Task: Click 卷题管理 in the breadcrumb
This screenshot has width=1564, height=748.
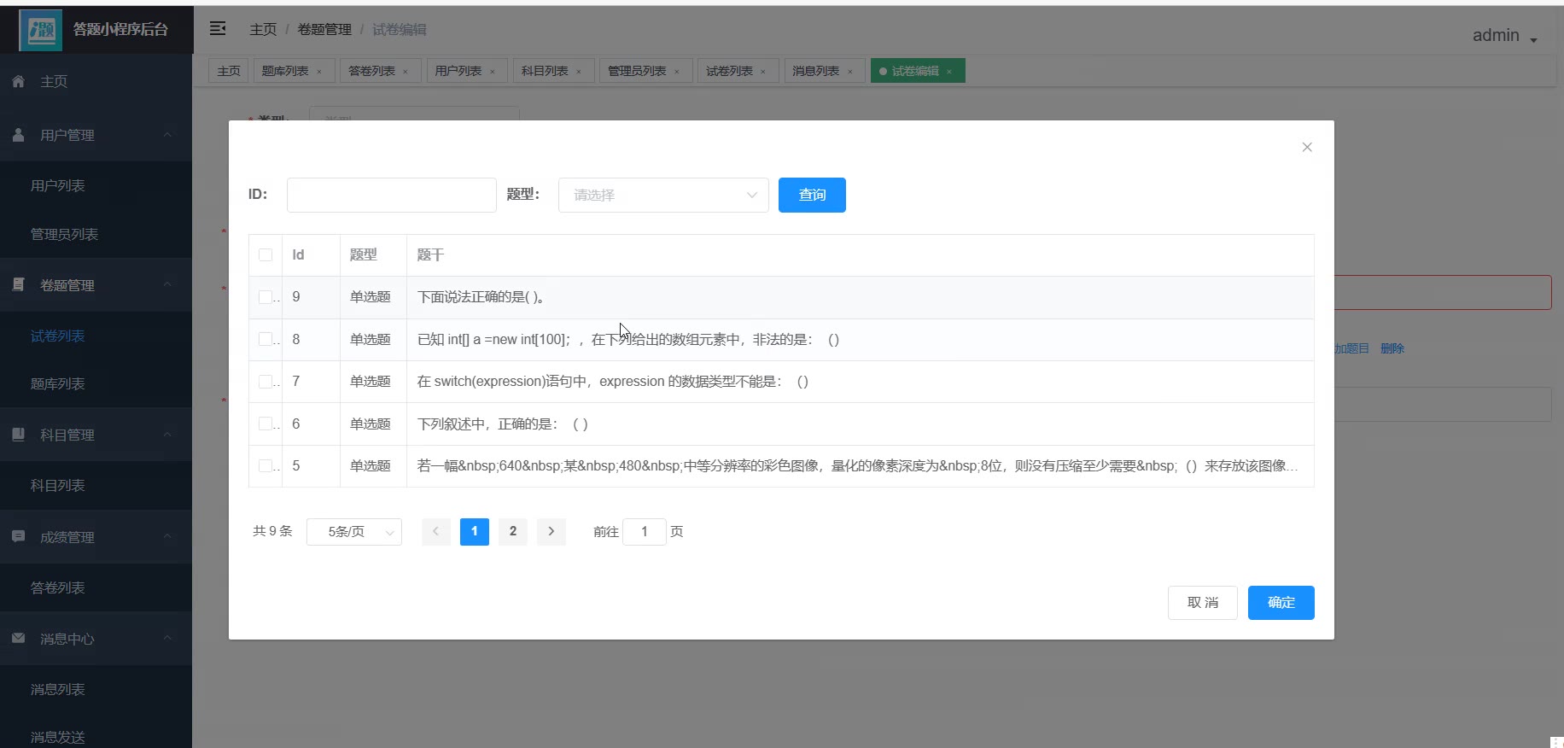Action: coord(324,30)
